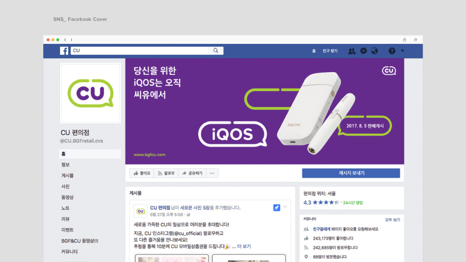Expand post text with 더 보기

(244, 246)
